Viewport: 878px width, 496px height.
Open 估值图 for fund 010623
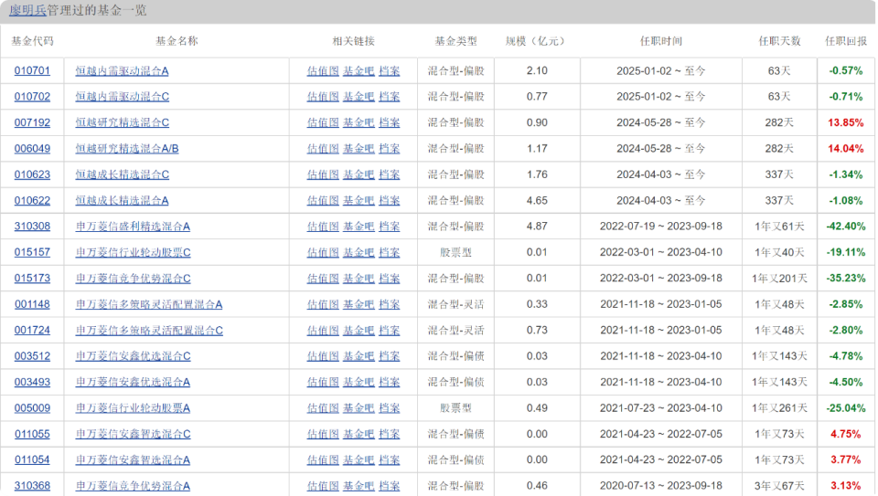click(323, 174)
